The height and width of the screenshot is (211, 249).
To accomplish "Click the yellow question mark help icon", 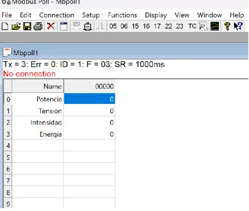I will 227,26.
